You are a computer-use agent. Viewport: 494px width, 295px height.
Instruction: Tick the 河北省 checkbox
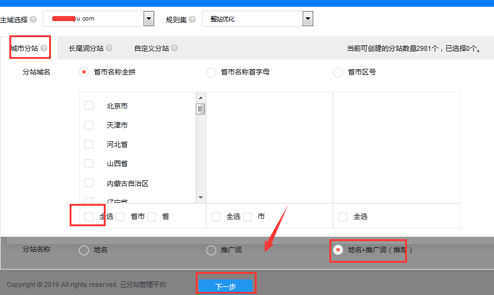(89, 144)
